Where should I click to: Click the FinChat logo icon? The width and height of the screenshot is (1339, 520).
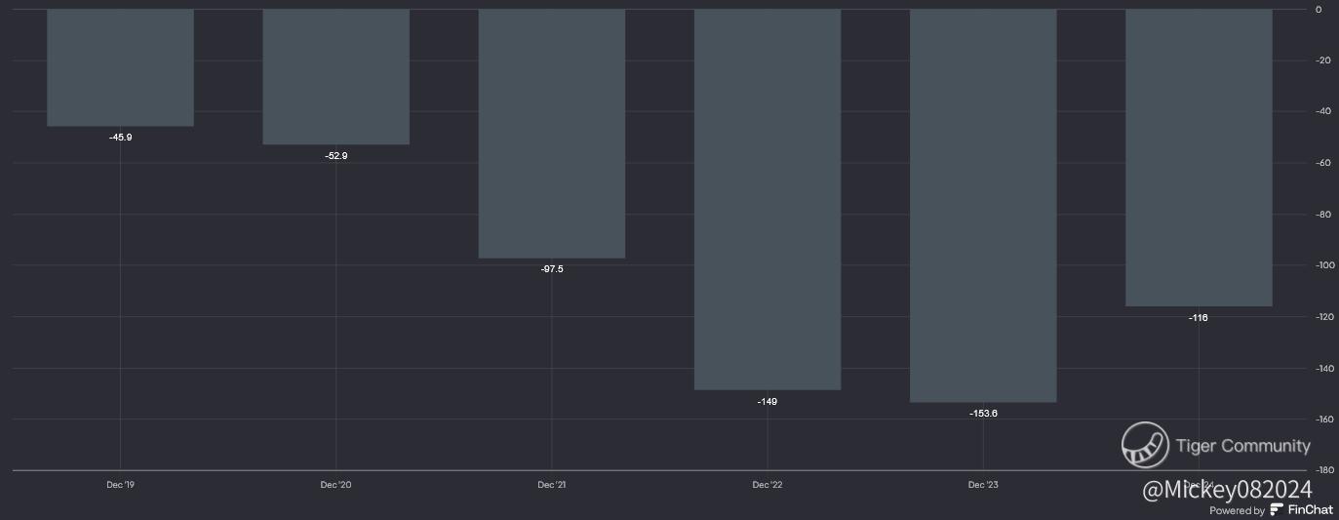click(x=1277, y=510)
